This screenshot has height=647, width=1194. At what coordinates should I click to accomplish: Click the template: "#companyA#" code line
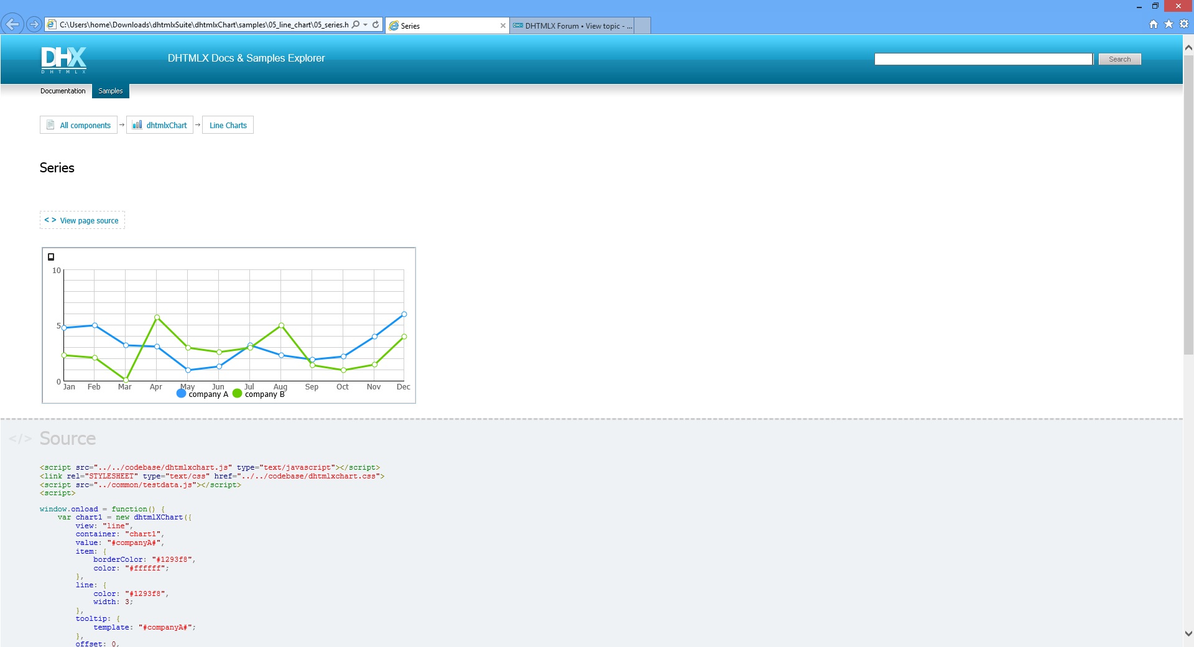pyautogui.click(x=144, y=627)
